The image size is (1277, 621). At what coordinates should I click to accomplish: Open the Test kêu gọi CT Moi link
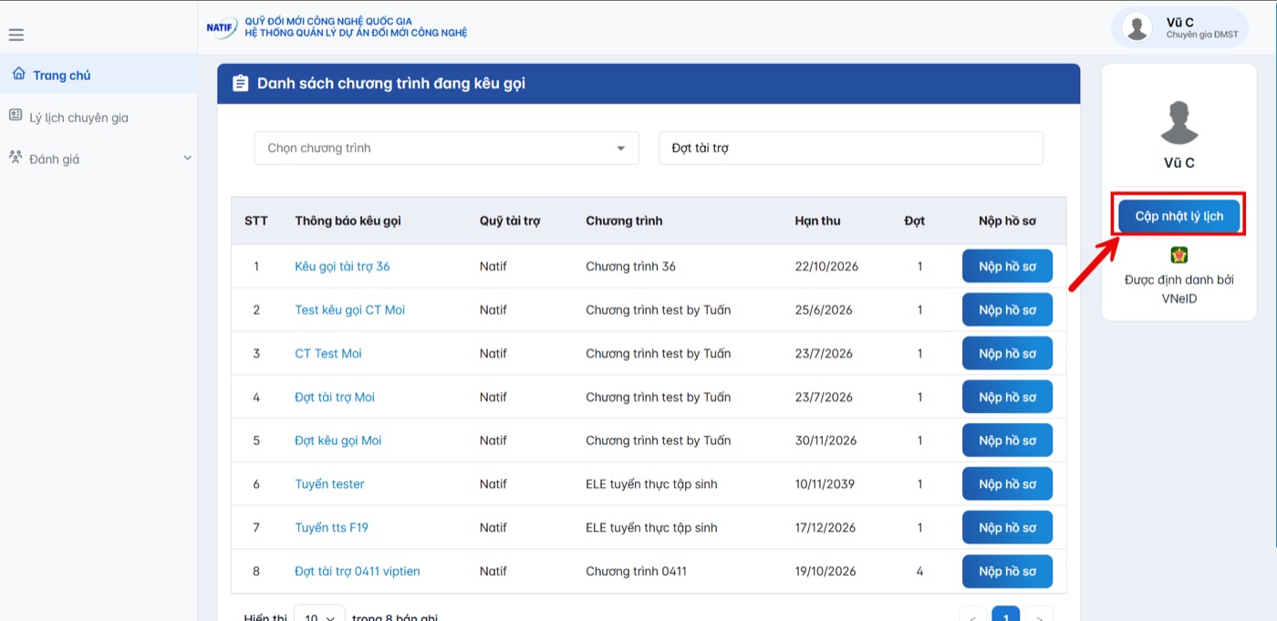click(349, 310)
